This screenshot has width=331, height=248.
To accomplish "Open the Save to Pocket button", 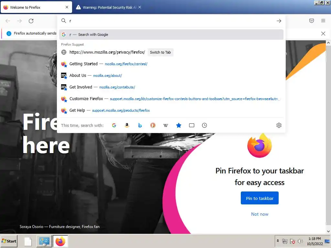I will (x=312, y=21).
